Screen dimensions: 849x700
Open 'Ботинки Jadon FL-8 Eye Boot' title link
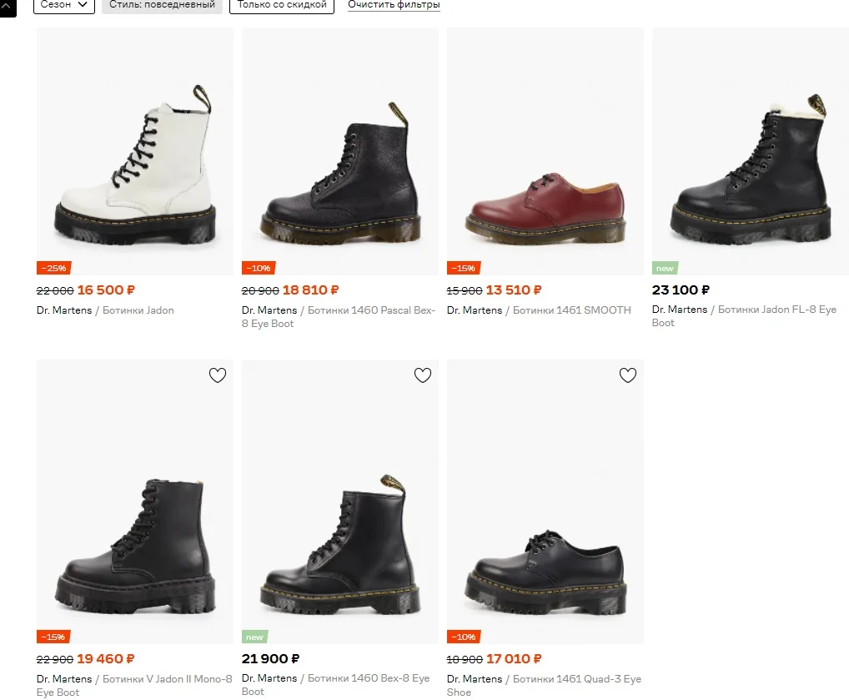coord(776,310)
